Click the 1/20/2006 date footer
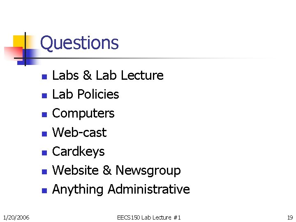 16,217
